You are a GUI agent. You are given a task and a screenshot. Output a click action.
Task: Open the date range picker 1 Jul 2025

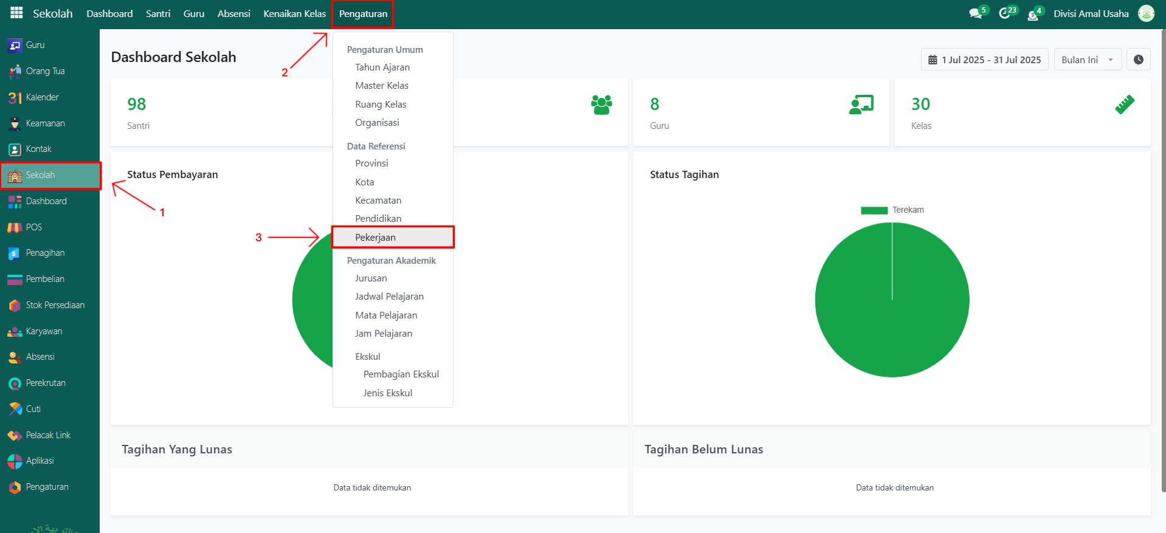pos(984,60)
